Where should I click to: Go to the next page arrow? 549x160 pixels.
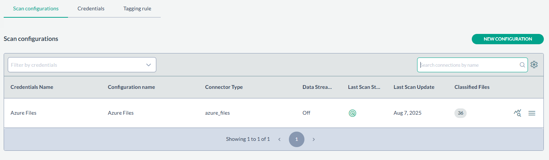point(314,139)
